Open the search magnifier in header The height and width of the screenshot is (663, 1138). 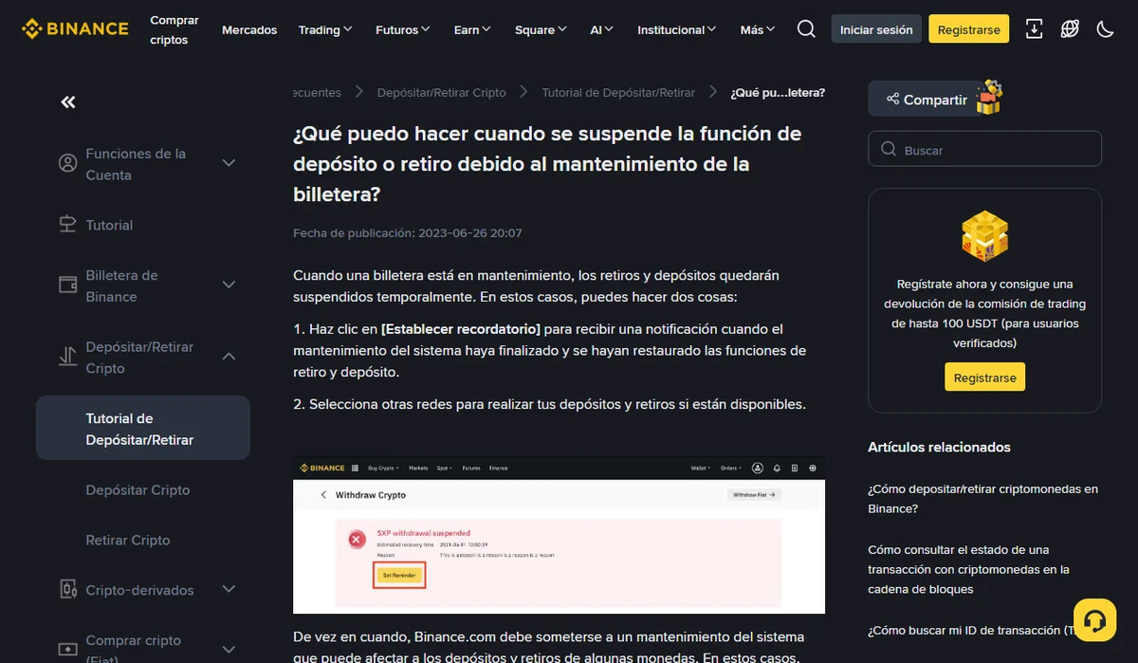click(x=806, y=29)
